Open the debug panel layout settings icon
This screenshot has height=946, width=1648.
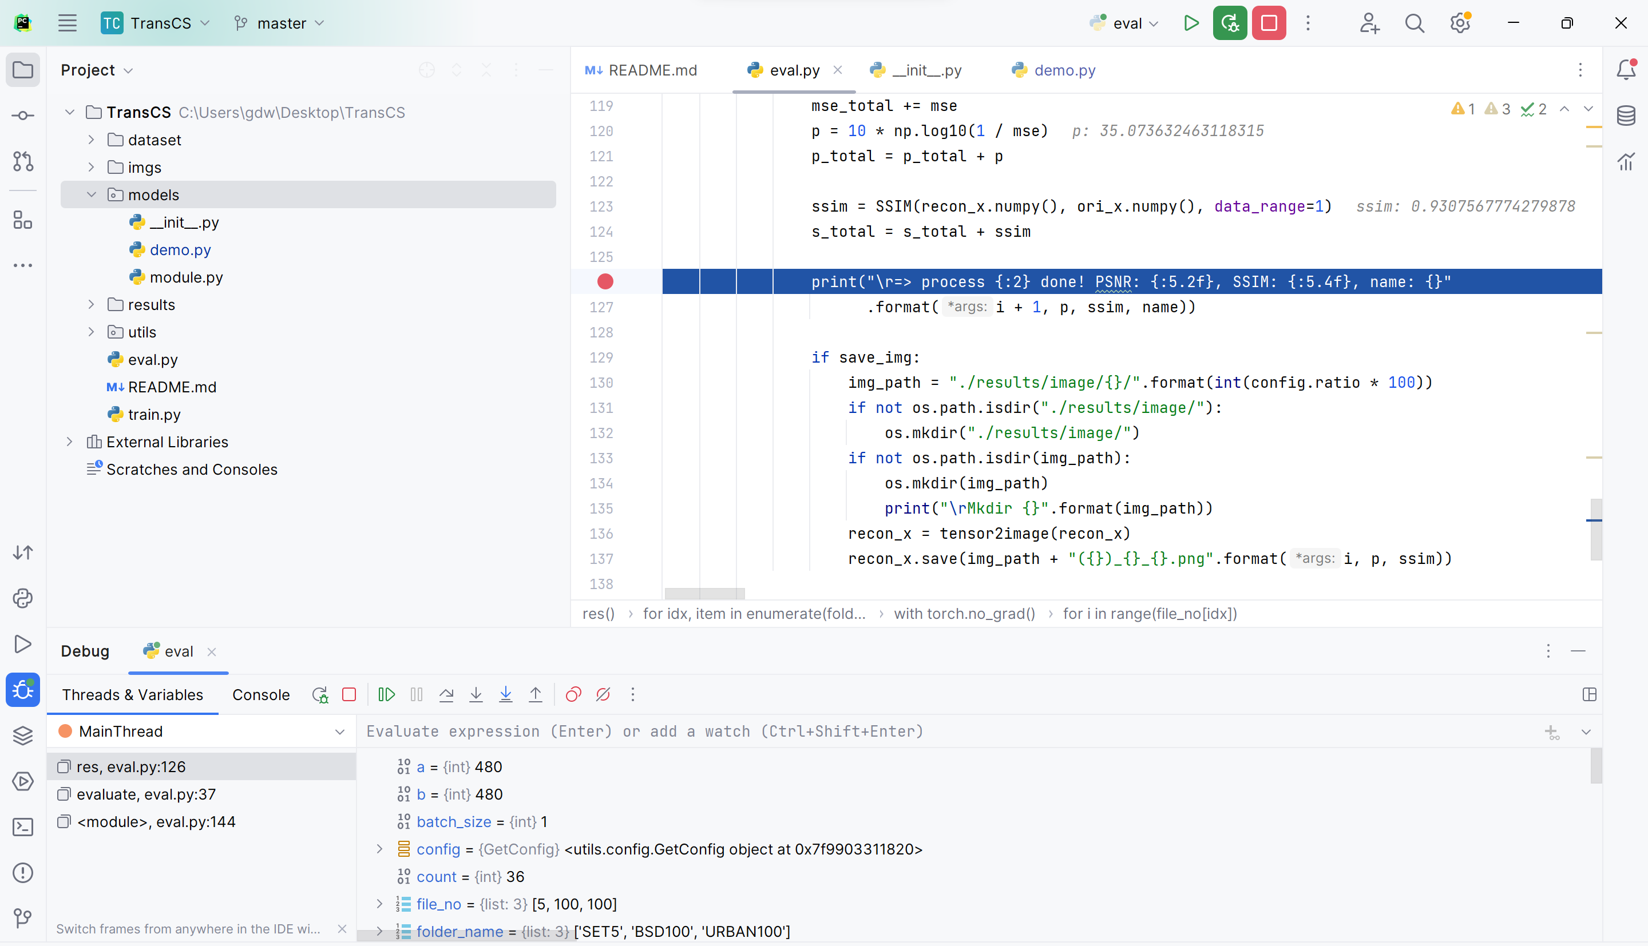[1590, 694]
